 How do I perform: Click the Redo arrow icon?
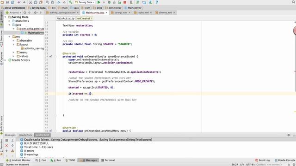(24, 2)
